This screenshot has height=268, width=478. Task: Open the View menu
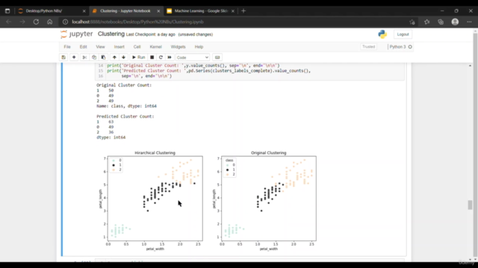click(100, 47)
